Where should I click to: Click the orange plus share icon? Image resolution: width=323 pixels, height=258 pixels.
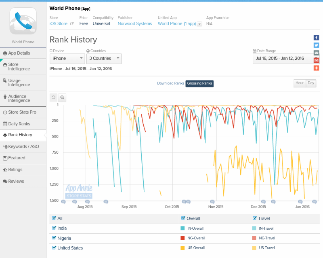tap(316, 68)
